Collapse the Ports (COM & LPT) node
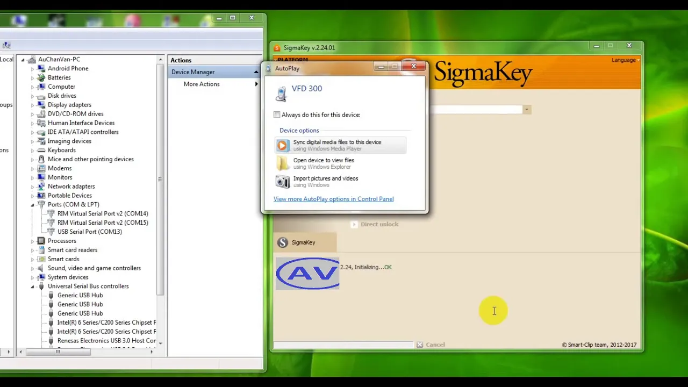This screenshot has width=688, height=387. coord(32,205)
